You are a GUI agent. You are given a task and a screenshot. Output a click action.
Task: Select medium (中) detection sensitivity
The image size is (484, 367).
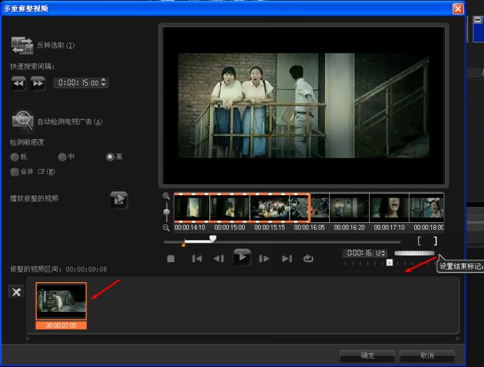pos(62,157)
